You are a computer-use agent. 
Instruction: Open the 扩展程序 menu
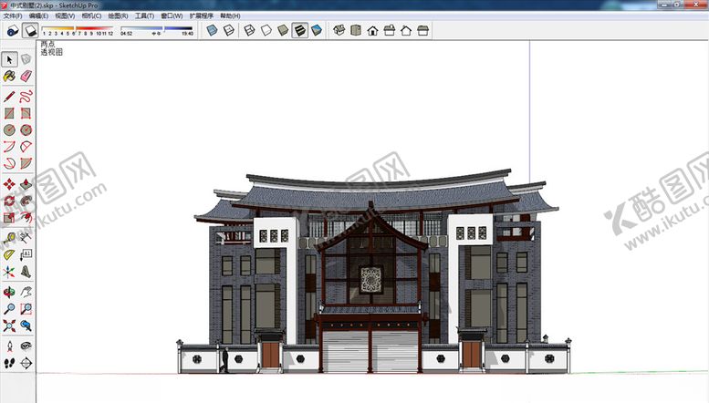pos(202,15)
